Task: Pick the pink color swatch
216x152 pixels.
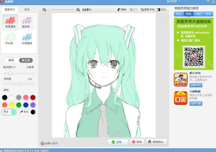Action: (x=26, y=98)
